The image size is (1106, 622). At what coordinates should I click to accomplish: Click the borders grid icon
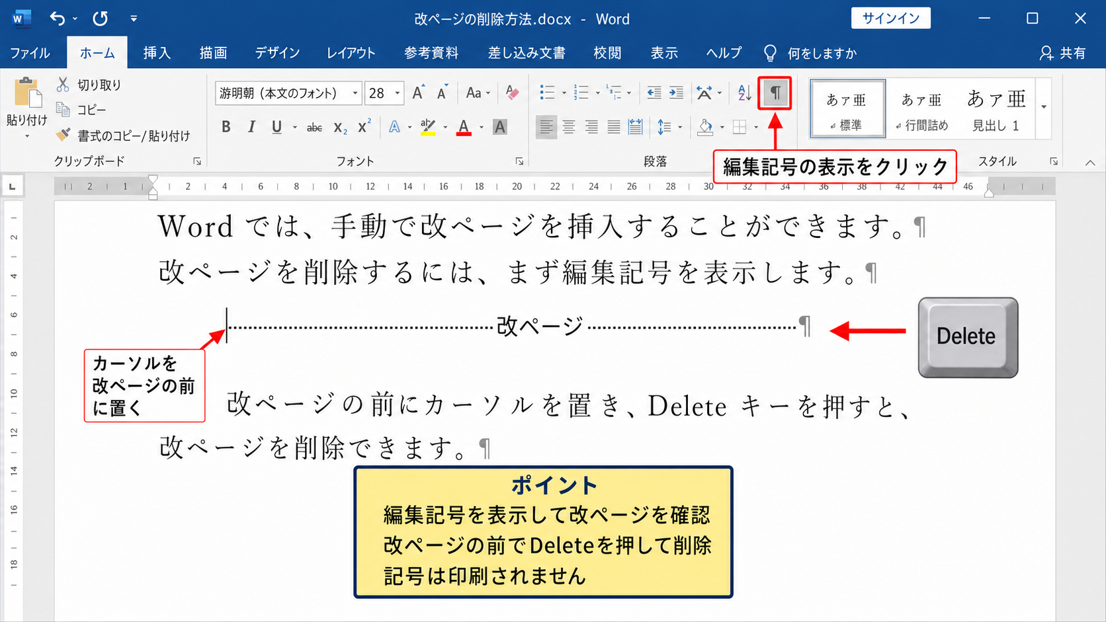(x=740, y=127)
